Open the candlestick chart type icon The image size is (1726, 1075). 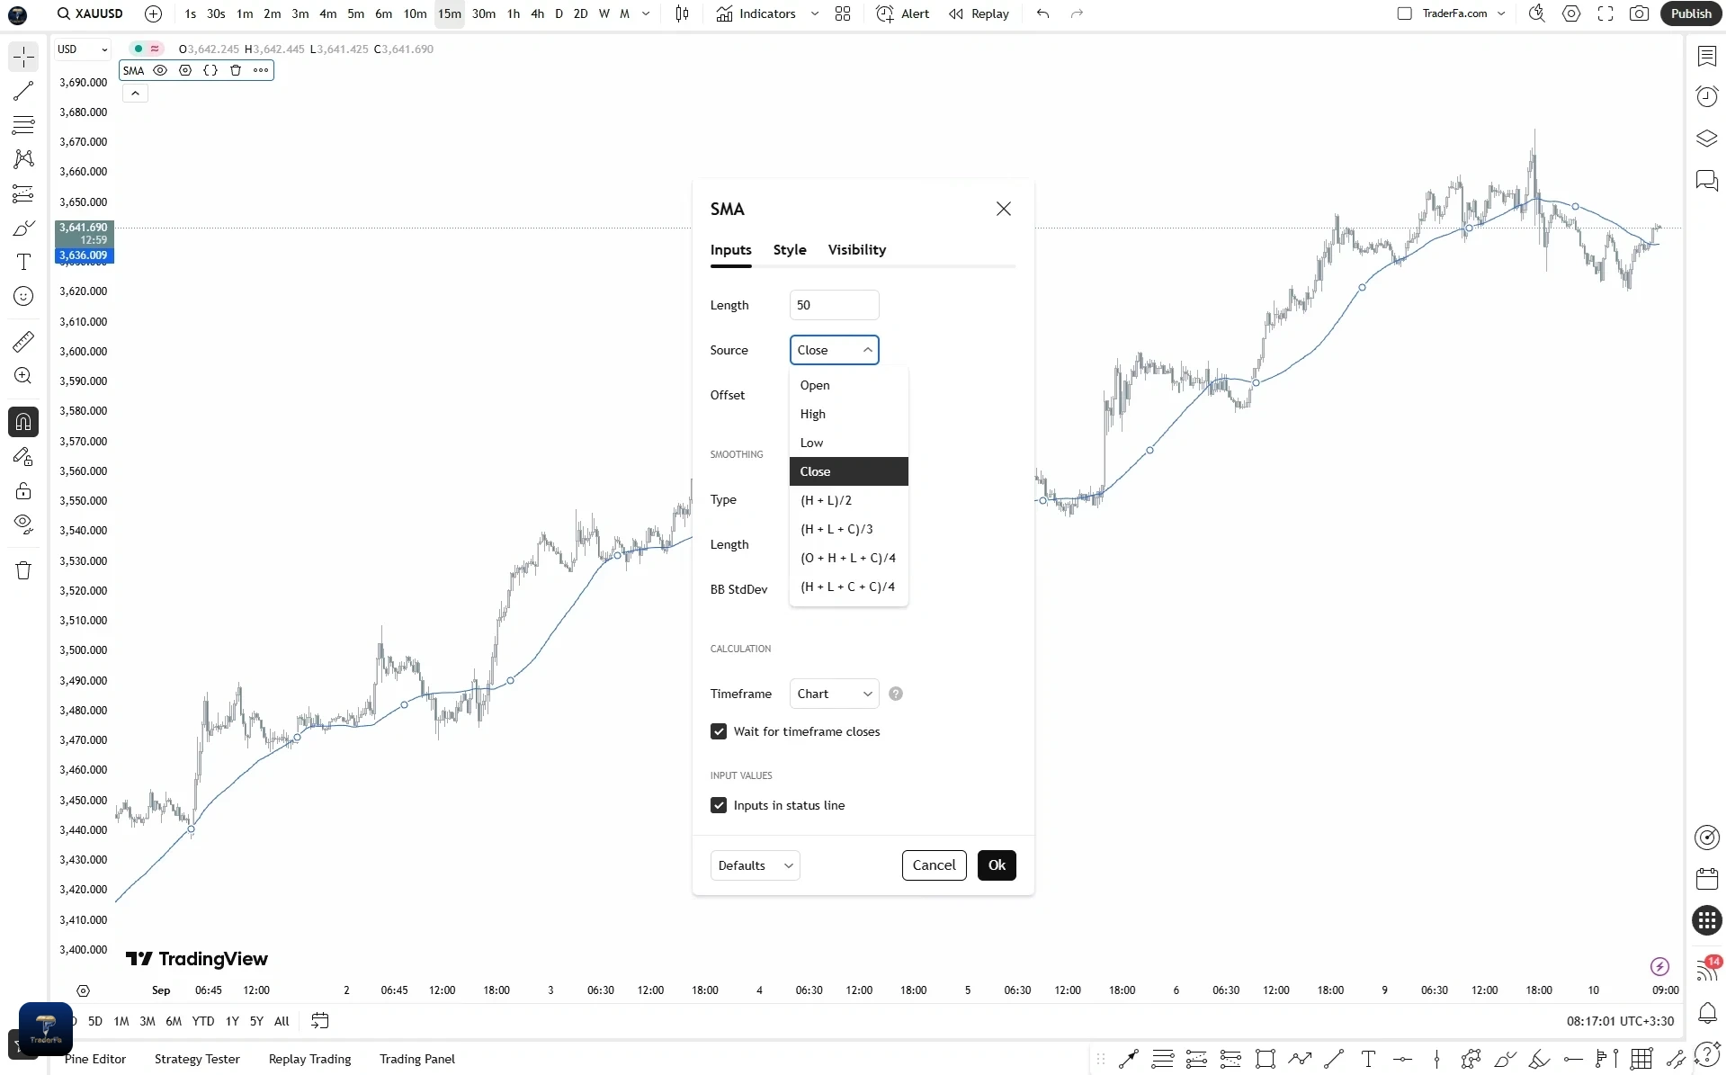click(682, 13)
